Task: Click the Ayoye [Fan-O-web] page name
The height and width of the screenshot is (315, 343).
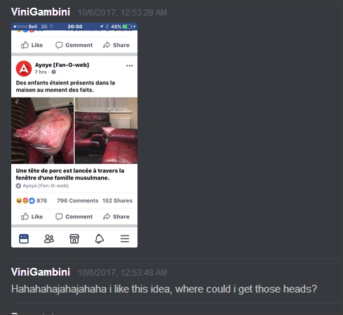Action: 62,65
